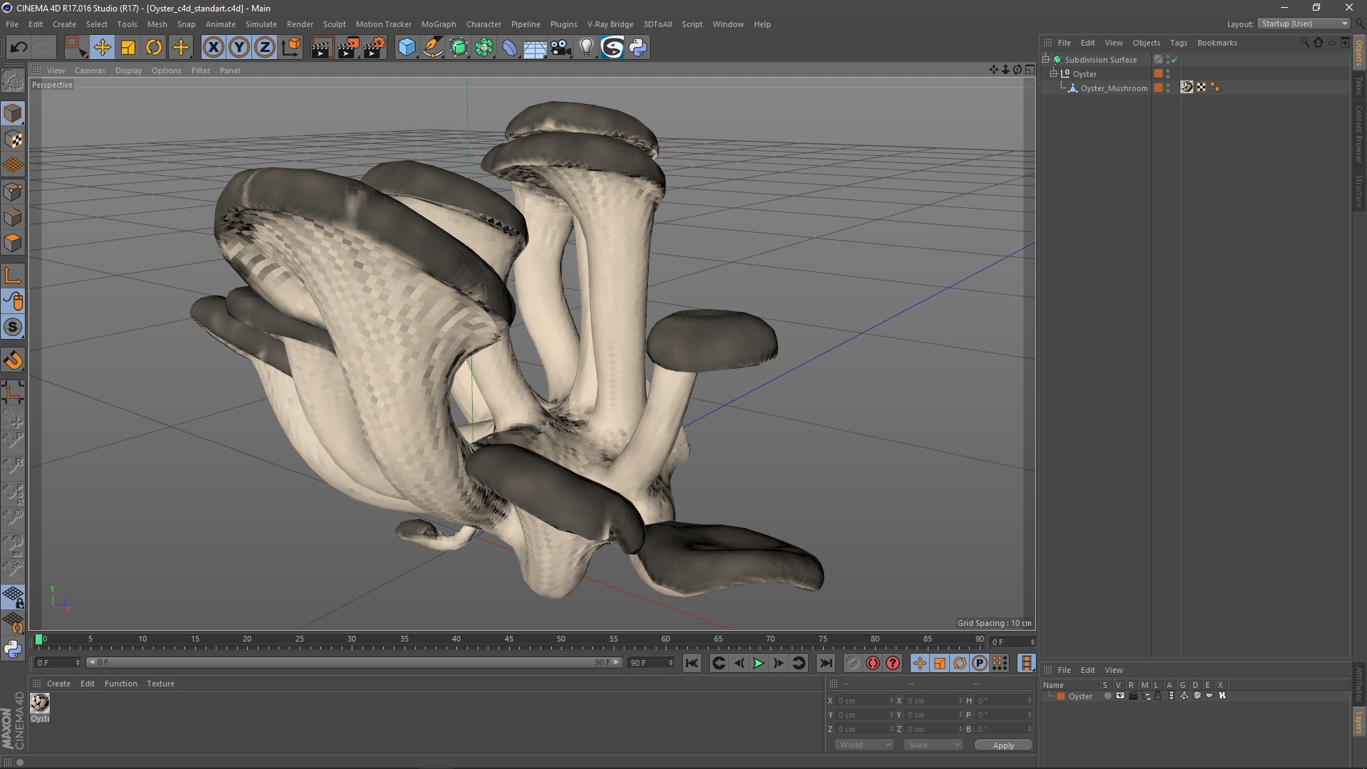Open render settings icon
The height and width of the screenshot is (769, 1367).
point(375,48)
